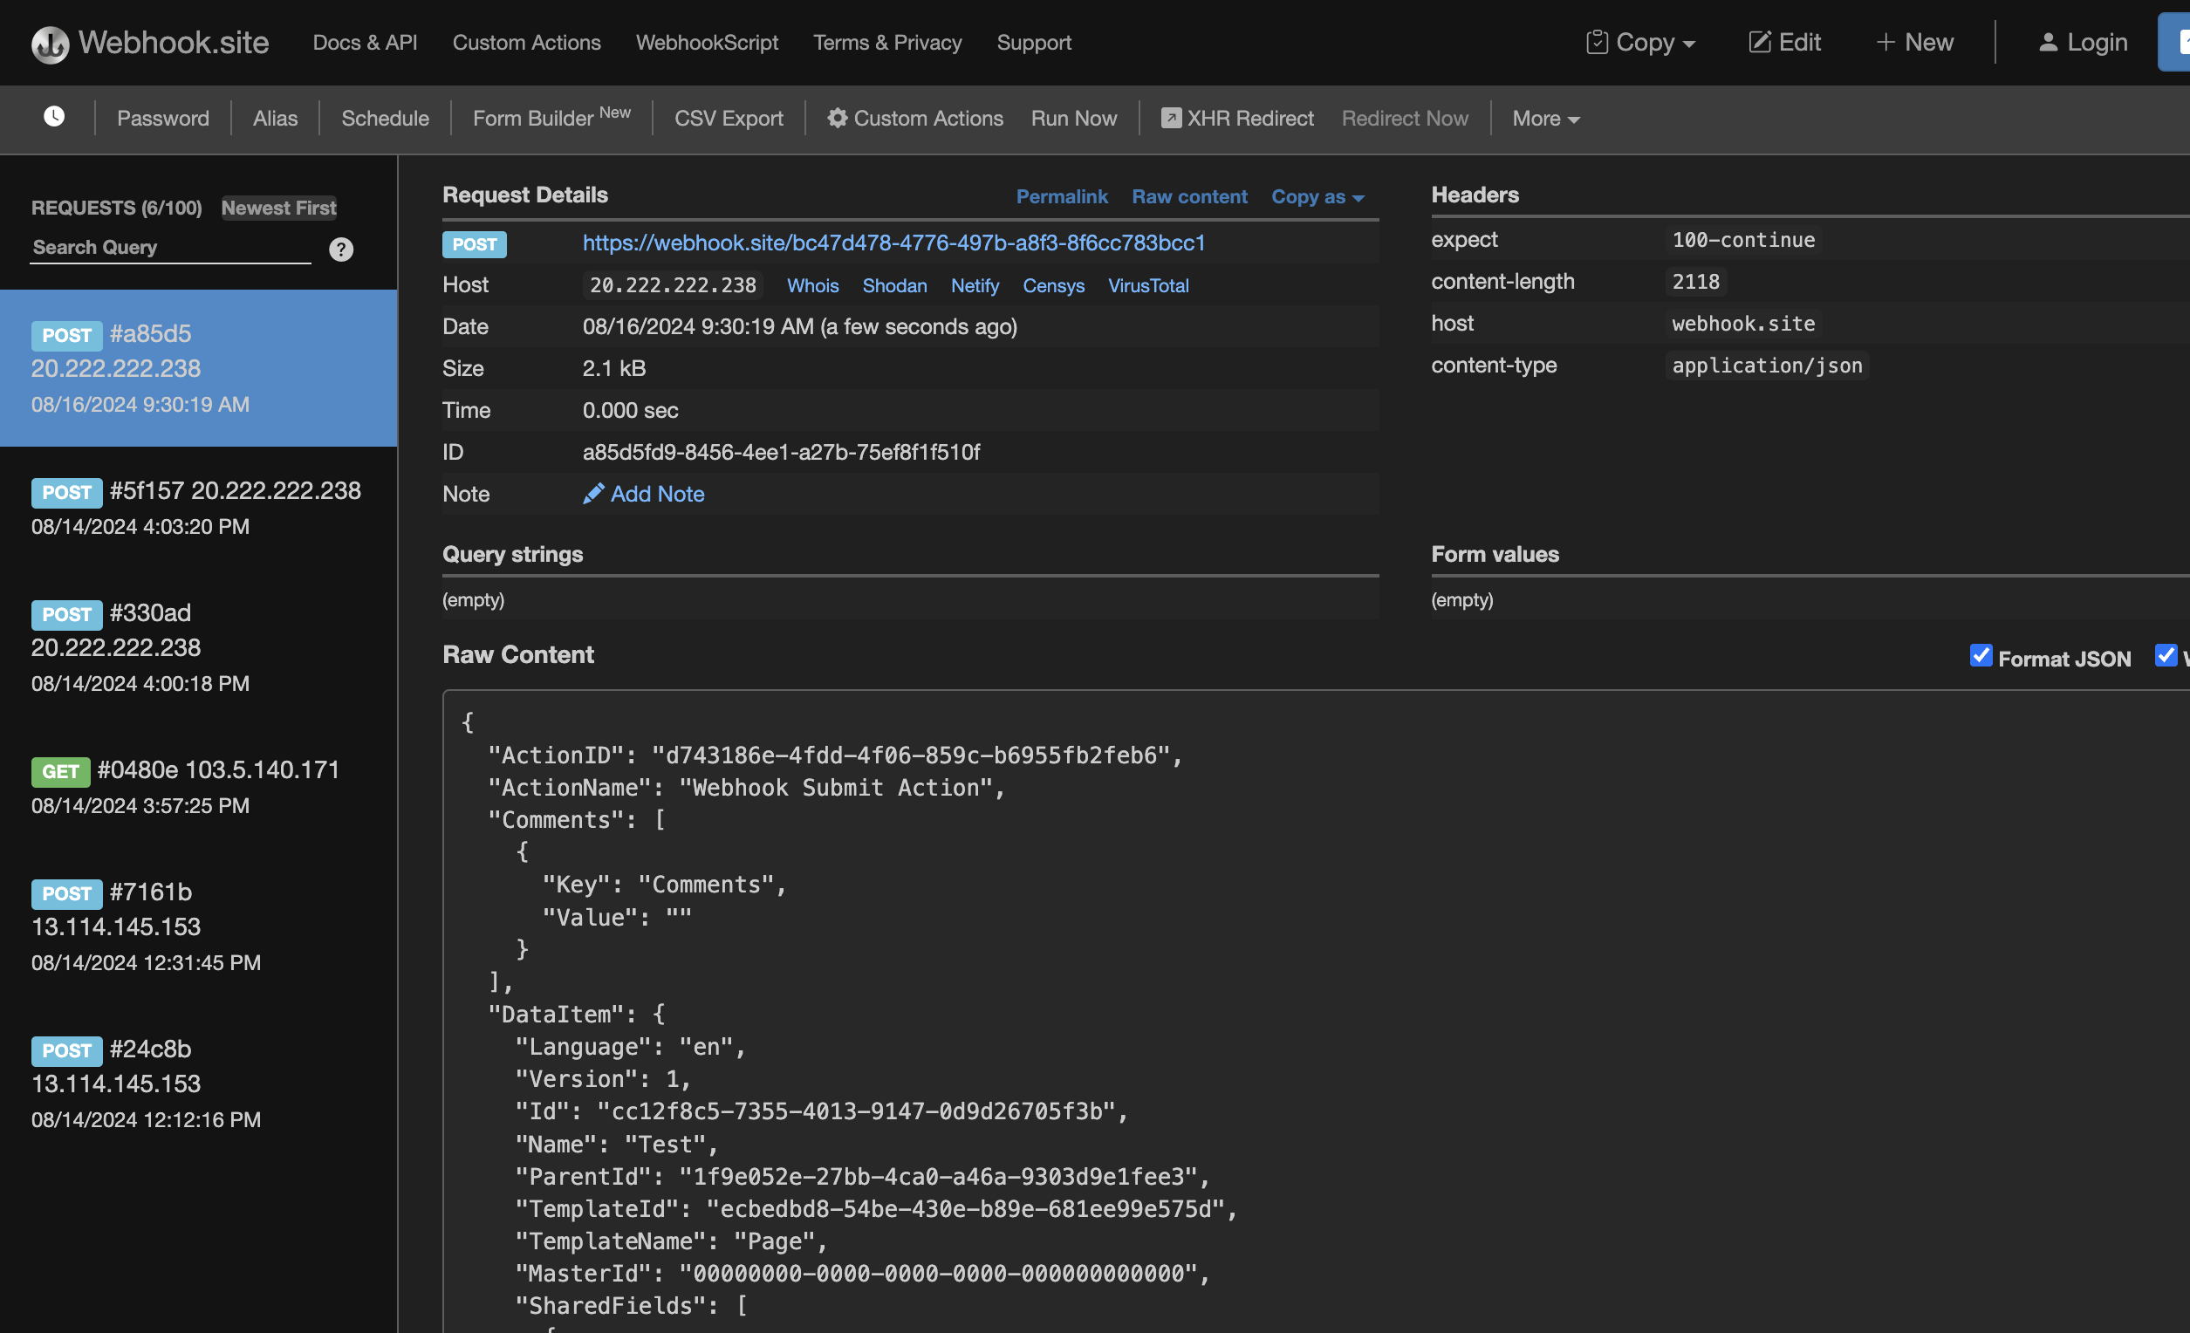Click the clipboard icon on Copy
2190x1333 pixels.
[1597, 43]
